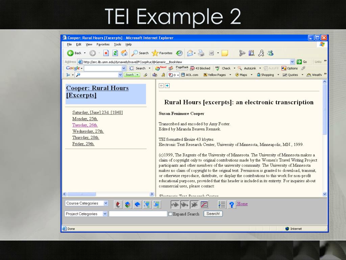
Task: Click the previous search hit icon
Action: (175, 204)
